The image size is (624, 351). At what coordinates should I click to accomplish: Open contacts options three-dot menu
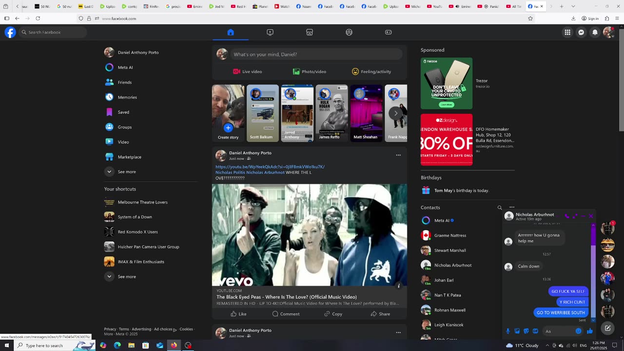point(511,208)
